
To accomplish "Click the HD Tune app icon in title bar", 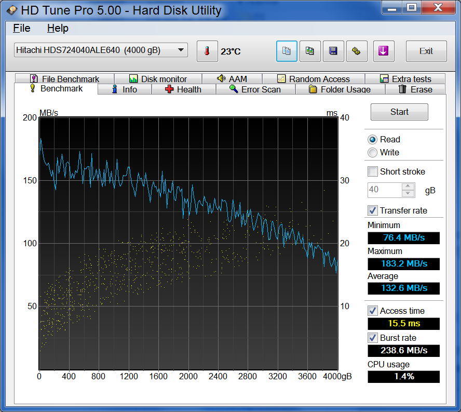I will coord(12,10).
